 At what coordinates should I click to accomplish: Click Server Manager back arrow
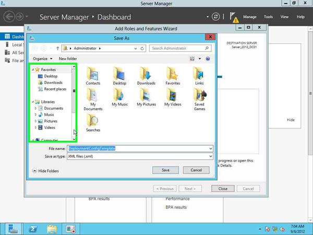9,17
